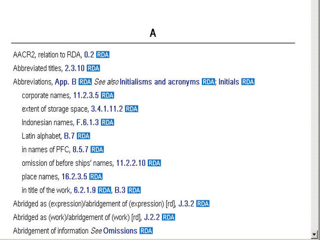Click RDA badge on place names row

[96, 177]
